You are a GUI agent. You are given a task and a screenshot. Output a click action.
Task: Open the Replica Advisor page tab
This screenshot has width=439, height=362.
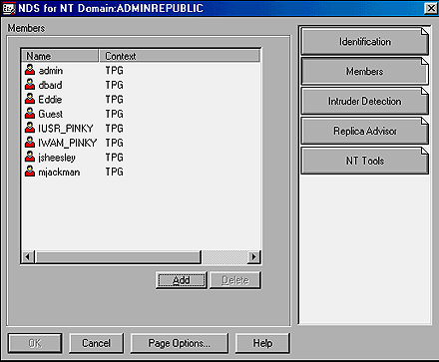coord(365,131)
